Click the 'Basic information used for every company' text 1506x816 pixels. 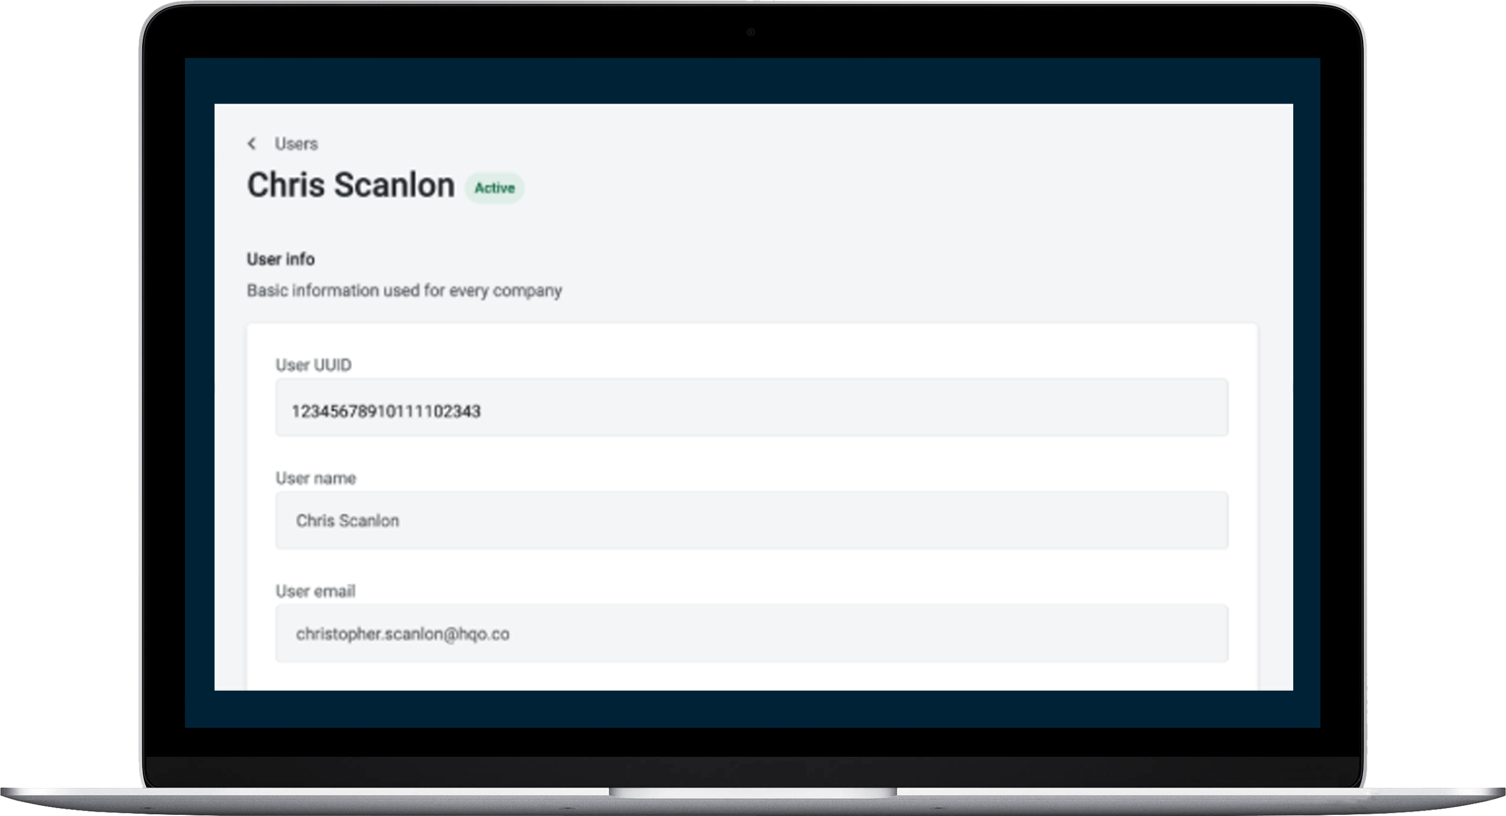click(x=404, y=290)
